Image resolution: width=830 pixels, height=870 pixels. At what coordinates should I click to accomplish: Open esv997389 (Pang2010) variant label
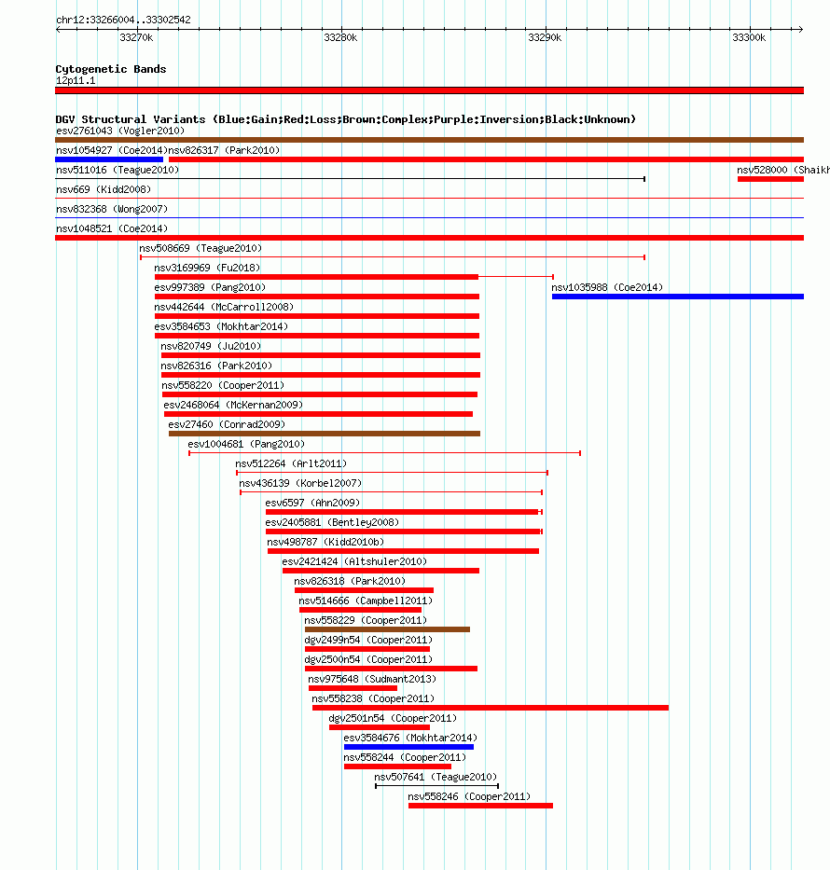(x=210, y=287)
